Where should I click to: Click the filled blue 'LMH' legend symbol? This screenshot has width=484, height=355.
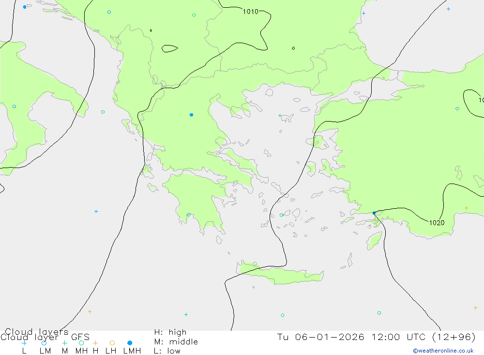pyautogui.click(x=130, y=343)
